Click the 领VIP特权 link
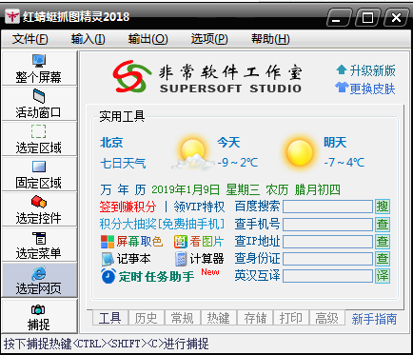The height and width of the screenshot is (355, 413). pyautogui.click(x=199, y=207)
